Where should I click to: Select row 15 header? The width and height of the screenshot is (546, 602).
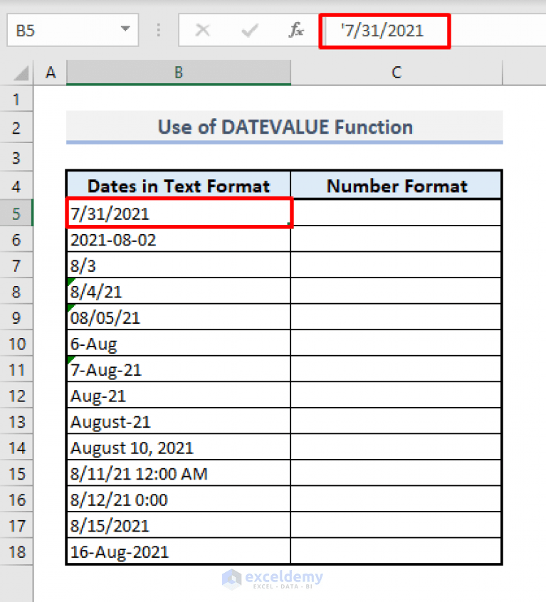(16, 473)
